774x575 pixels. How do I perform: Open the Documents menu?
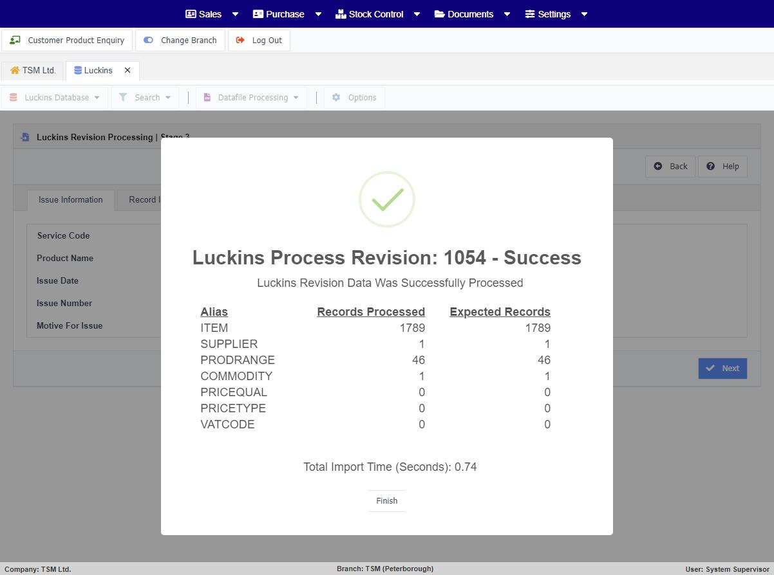[x=473, y=14]
